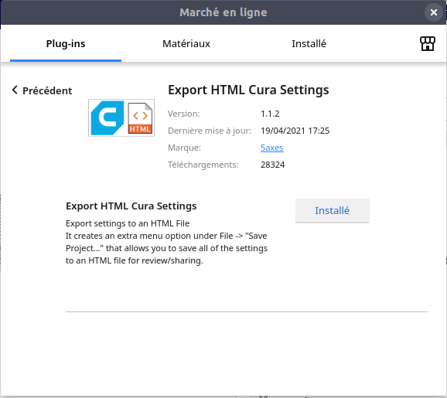Click the Marché en ligne window title

223,12
